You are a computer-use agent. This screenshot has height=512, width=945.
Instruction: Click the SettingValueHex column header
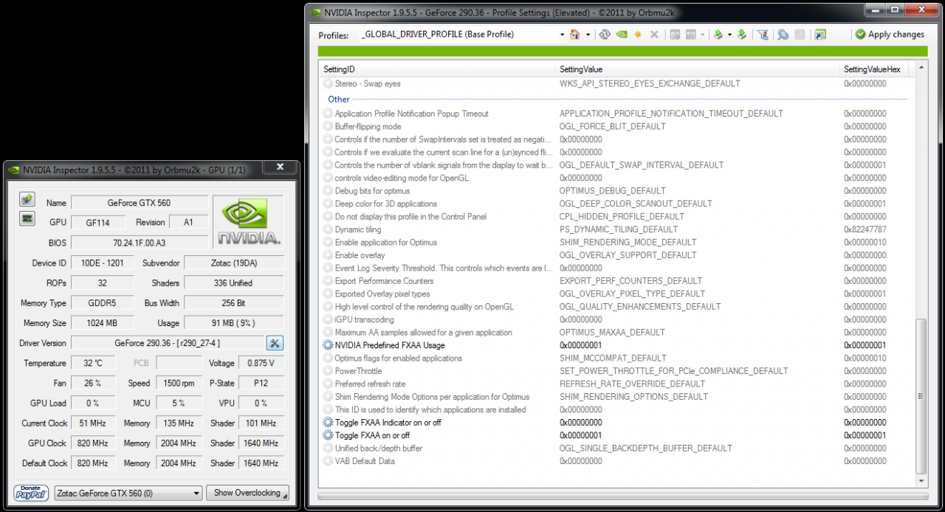pyautogui.click(x=874, y=69)
